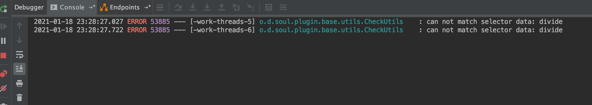
Task: Go up the stack trace arrow
Action: (x=19, y=26)
